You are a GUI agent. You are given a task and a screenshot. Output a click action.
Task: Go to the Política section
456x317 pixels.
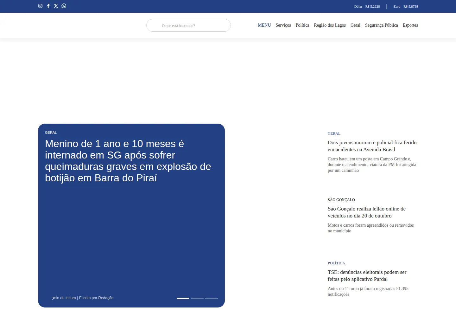coord(302,25)
